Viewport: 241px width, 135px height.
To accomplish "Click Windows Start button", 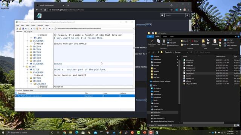I will point(3,132).
